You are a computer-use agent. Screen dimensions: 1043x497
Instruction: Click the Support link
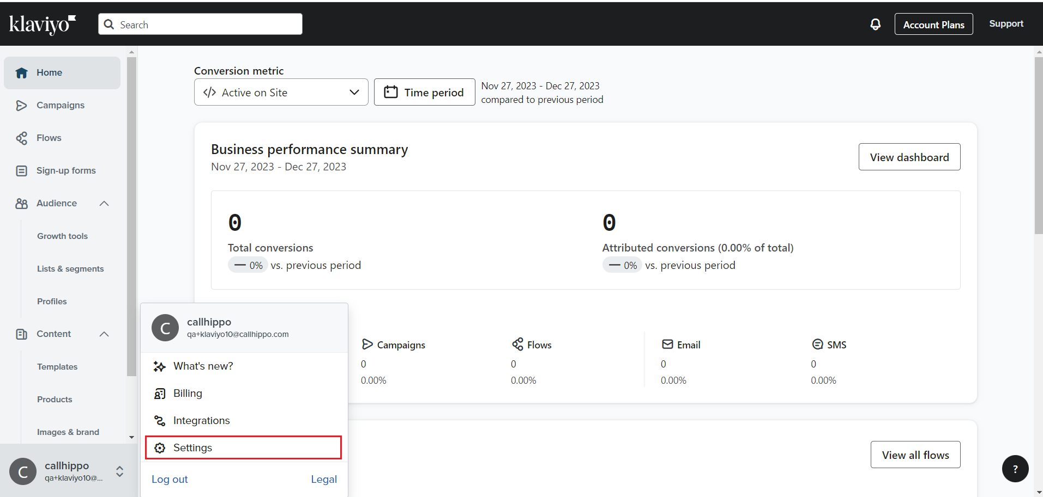1006,24
